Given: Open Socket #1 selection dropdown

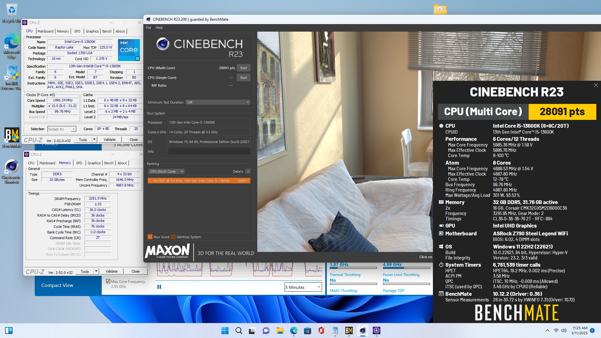Looking at the screenshot, I should click(62, 129).
